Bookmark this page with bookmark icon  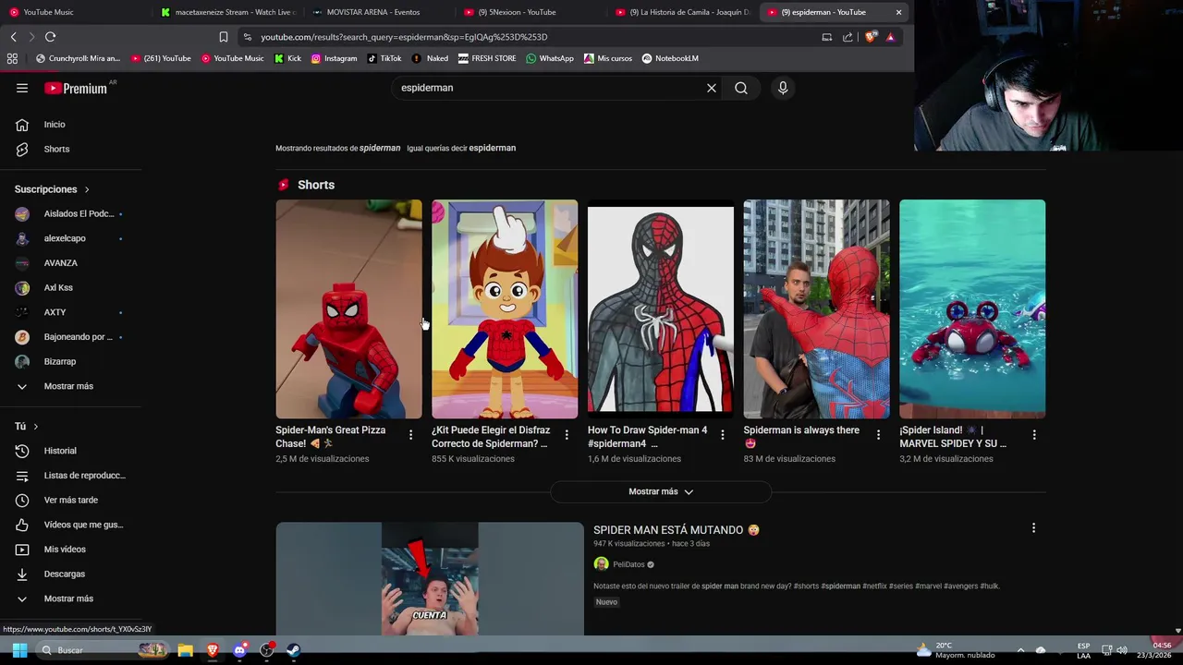pyautogui.click(x=223, y=37)
